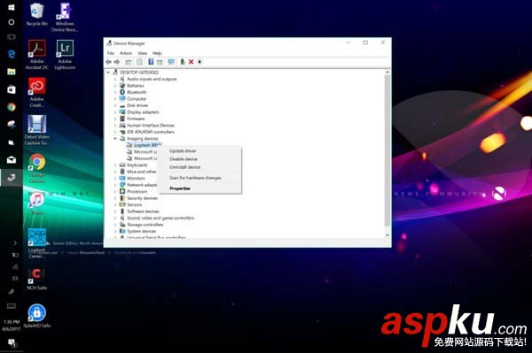
Task: Expand the Bluetooth node chevron
Action: pyautogui.click(x=115, y=92)
